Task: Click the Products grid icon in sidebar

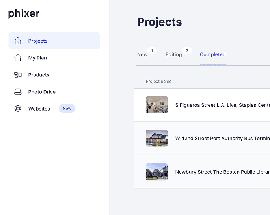Action: (18, 75)
